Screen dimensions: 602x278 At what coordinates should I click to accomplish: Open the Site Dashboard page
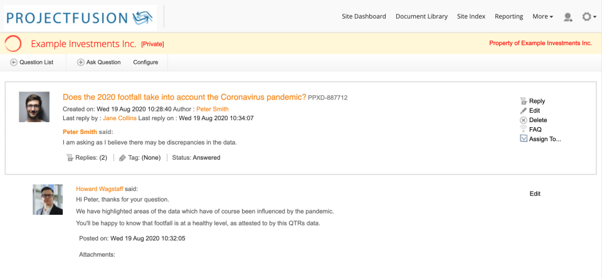tap(364, 16)
